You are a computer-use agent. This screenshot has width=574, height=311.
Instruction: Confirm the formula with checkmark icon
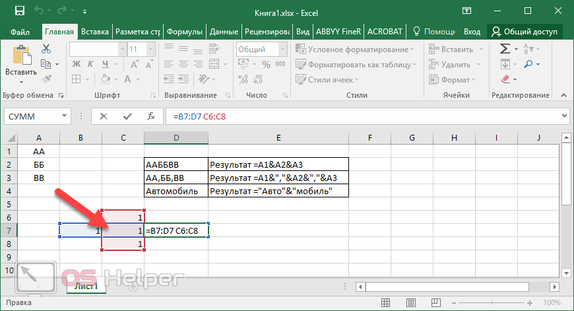pyautogui.click(x=127, y=116)
